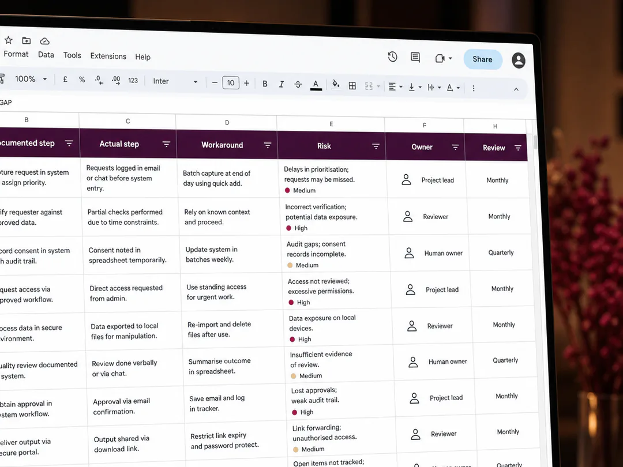Open filter on Documented step column
Viewport: 623px width, 467px height.
69,143
